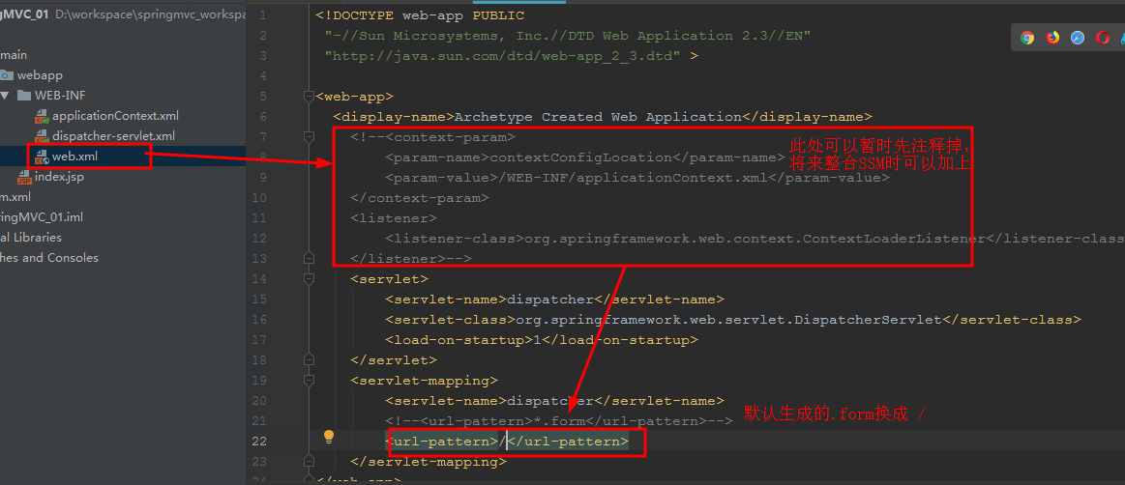Viewport: 1125px width, 485px height.
Task: Open preview in Firefox browser
Action: [x=1052, y=38]
